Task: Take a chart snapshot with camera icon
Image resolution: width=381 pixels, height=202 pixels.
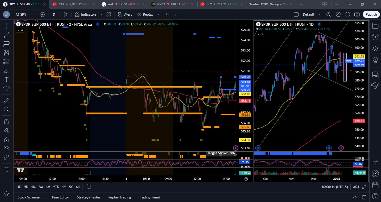Action: point(357,14)
